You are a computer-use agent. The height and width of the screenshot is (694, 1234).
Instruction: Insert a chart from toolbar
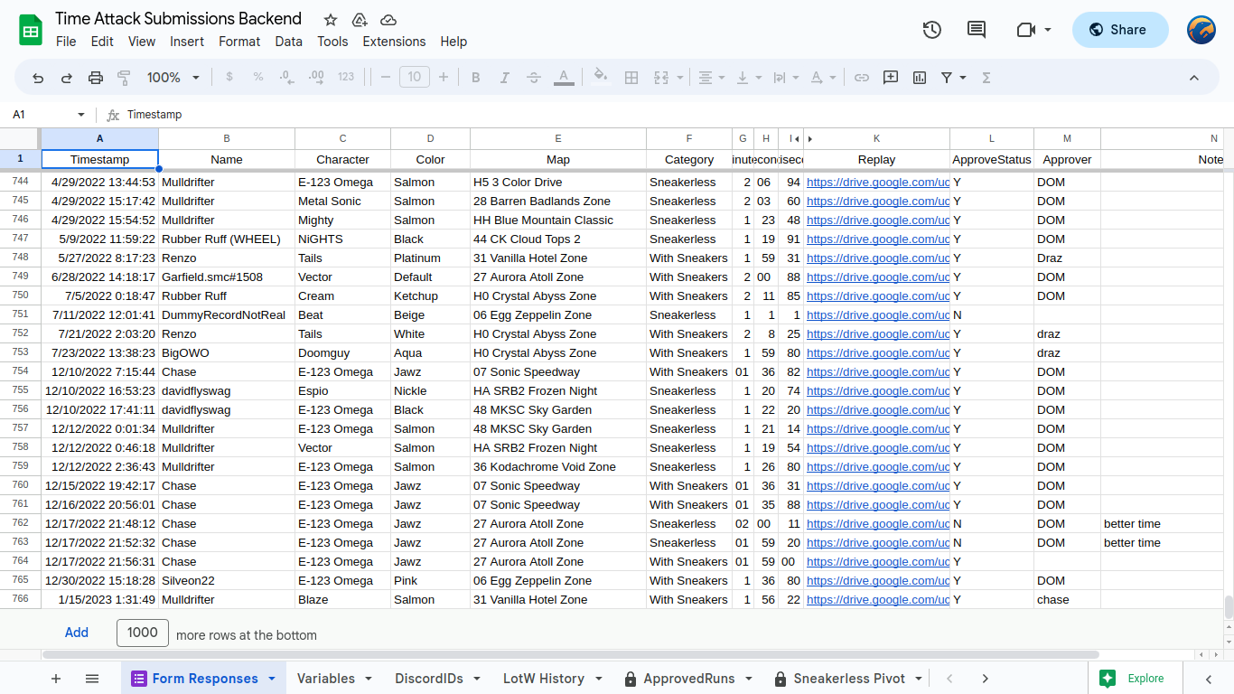click(x=920, y=78)
